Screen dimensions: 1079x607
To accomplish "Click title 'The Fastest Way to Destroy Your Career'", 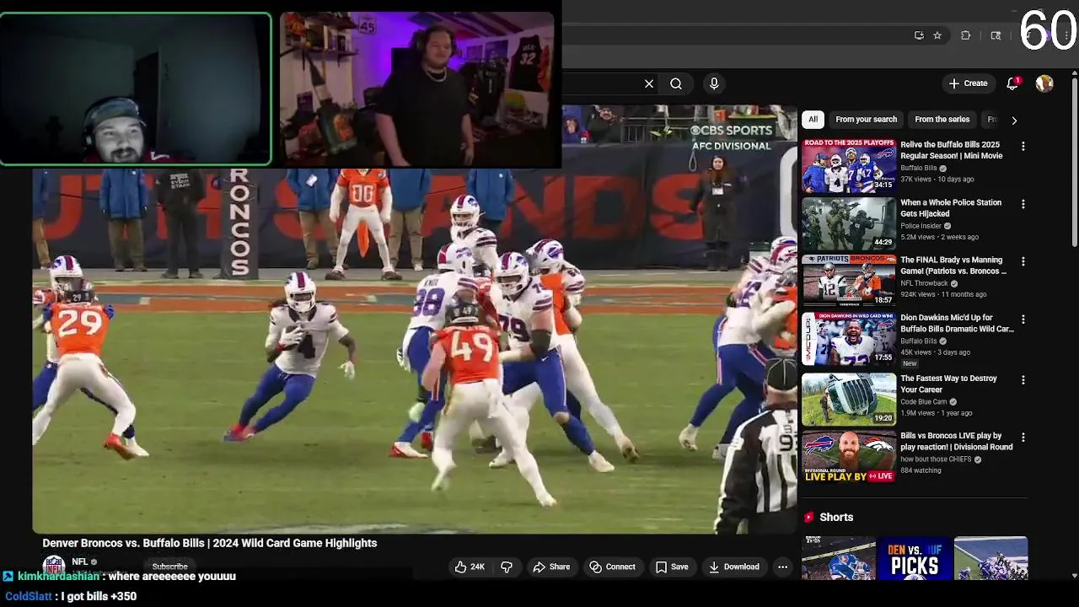I will tap(948, 384).
